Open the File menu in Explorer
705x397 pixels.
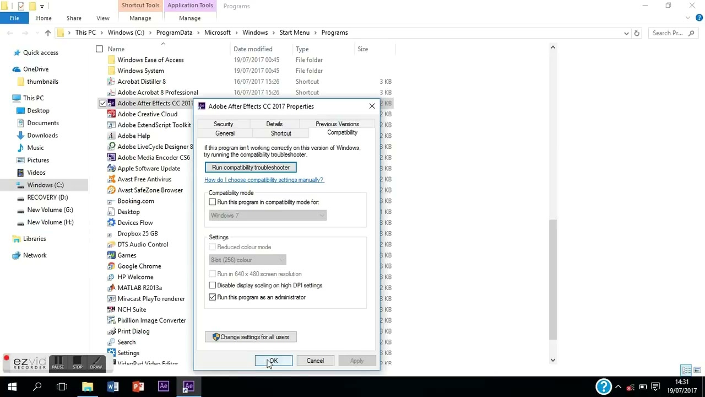pyautogui.click(x=14, y=18)
